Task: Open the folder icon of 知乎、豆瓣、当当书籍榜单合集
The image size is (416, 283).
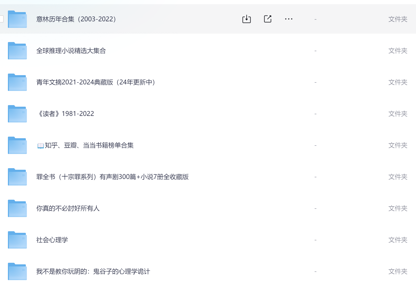Action: (17, 145)
